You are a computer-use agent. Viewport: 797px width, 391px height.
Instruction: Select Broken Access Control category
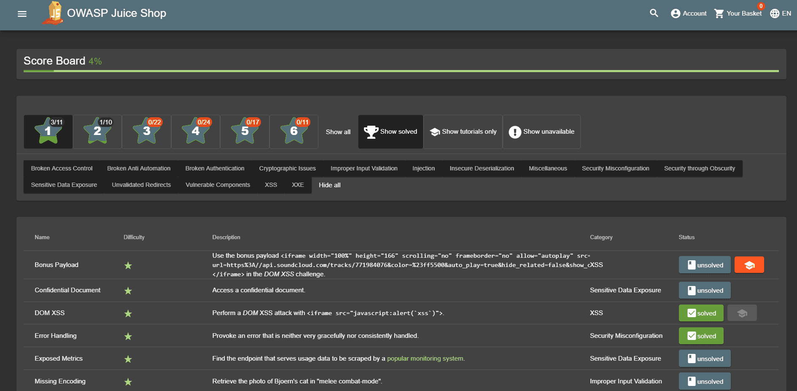[62, 168]
